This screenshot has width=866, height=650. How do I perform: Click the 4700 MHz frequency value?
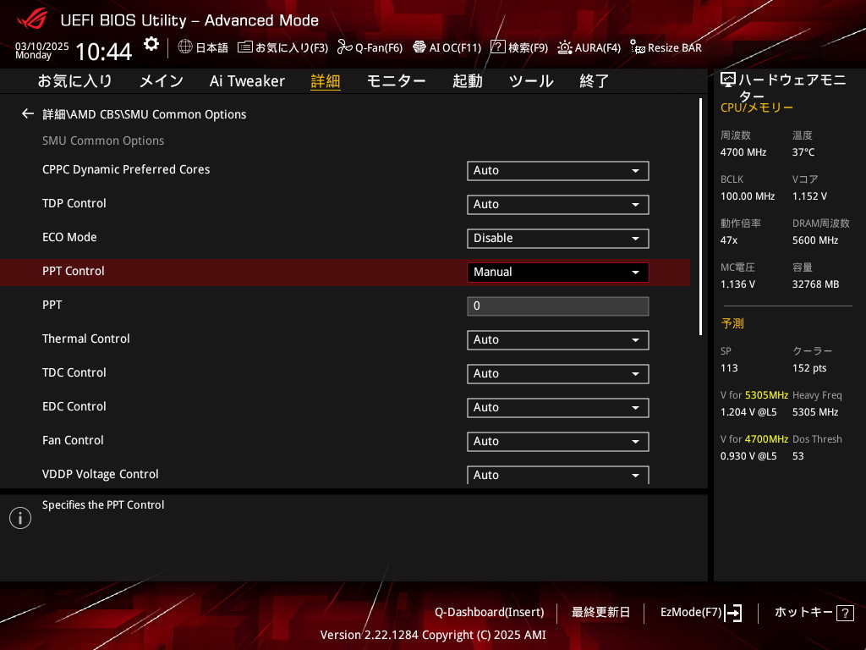pos(743,152)
